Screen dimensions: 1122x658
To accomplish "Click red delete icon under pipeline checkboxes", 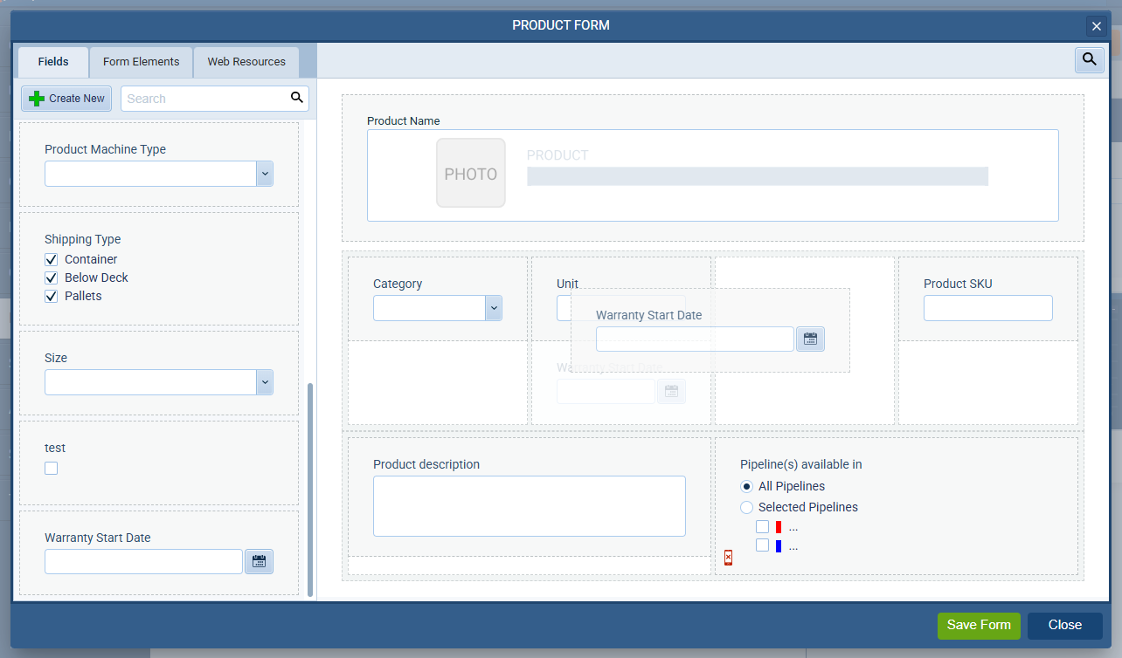I will (x=728, y=557).
